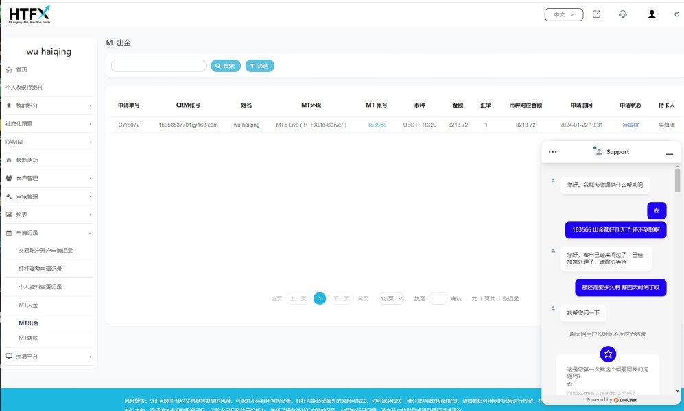The height and width of the screenshot is (411, 684).
Task: Click 首页 first page pagination link
Action: pos(276,299)
